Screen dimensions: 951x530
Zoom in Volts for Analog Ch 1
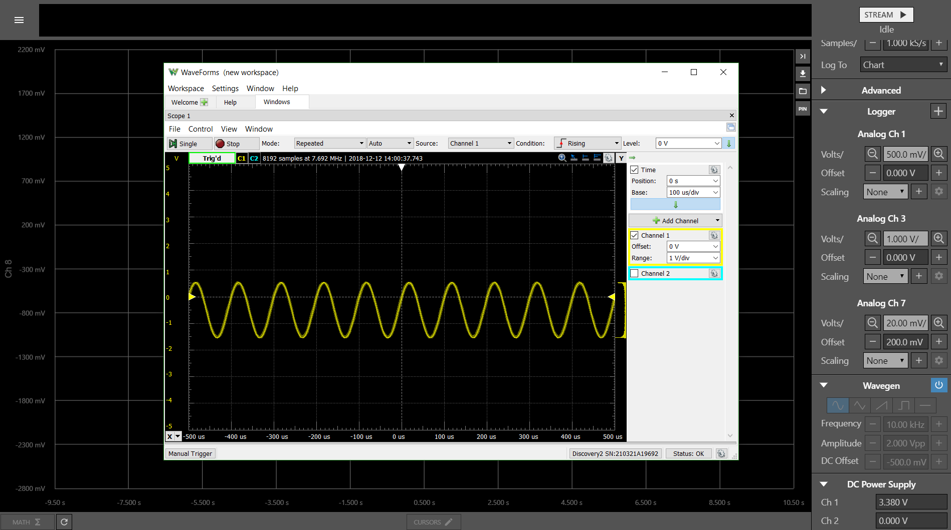pos(938,154)
